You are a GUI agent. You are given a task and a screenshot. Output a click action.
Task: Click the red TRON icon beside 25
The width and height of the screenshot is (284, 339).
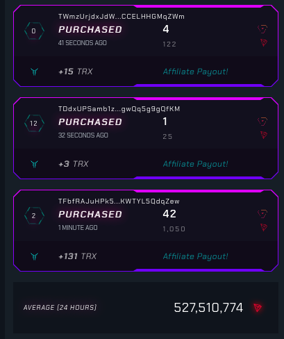click(264, 135)
